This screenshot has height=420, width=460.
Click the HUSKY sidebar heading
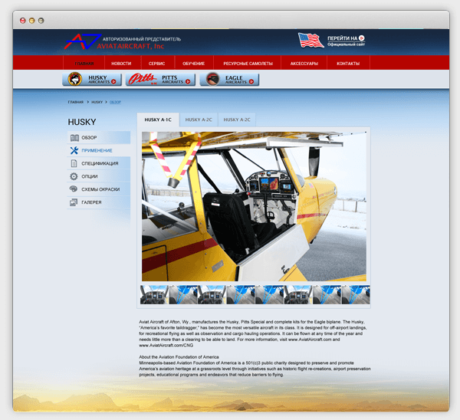[82, 122]
